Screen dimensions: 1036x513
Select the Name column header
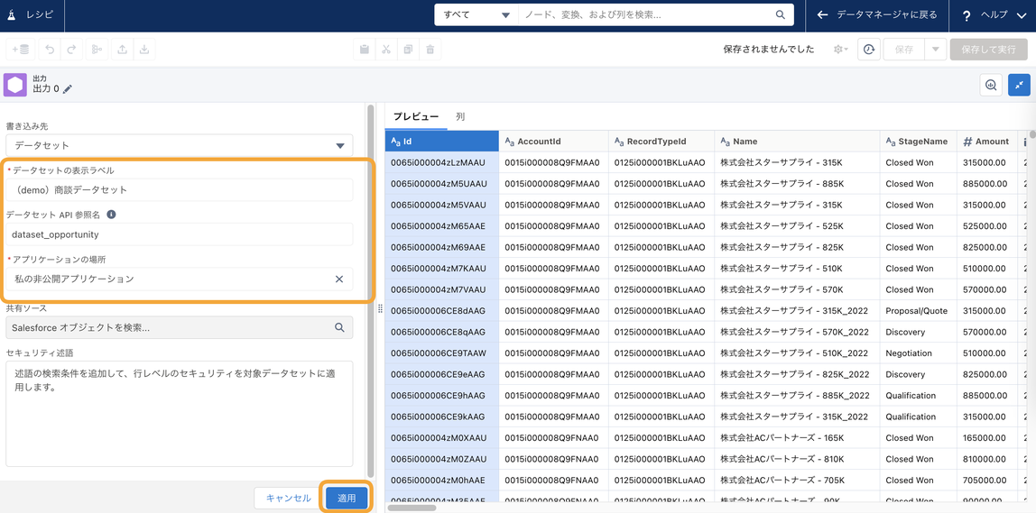pos(797,142)
